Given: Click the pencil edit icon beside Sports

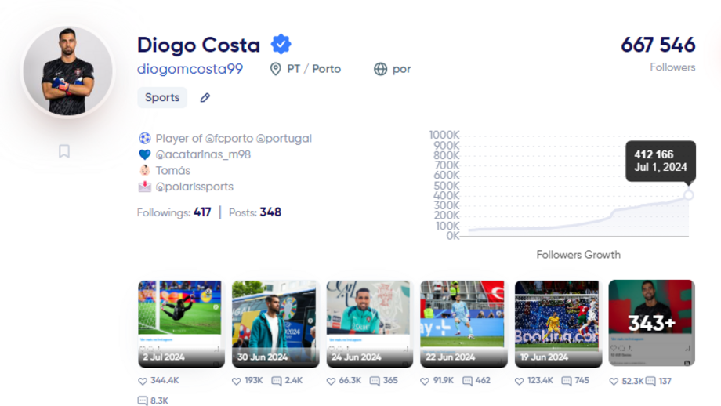Looking at the screenshot, I should click(205, 98).
